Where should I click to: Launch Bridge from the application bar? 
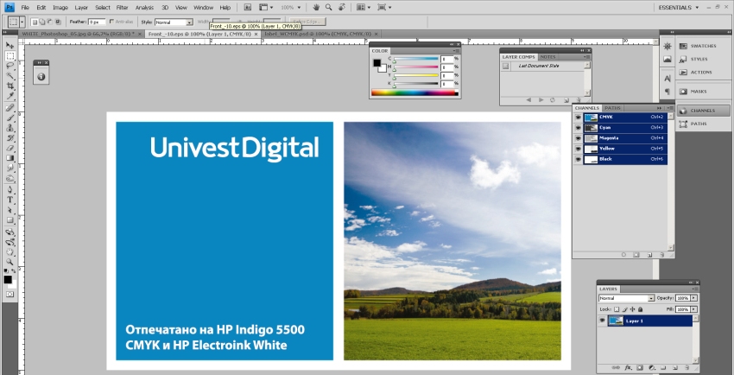coord(248,7)
